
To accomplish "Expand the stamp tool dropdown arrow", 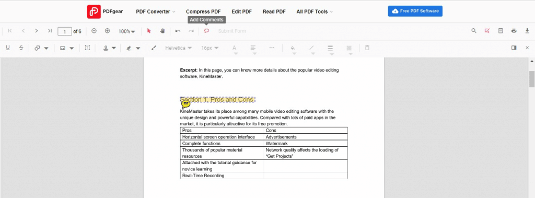I will point(114,48).
